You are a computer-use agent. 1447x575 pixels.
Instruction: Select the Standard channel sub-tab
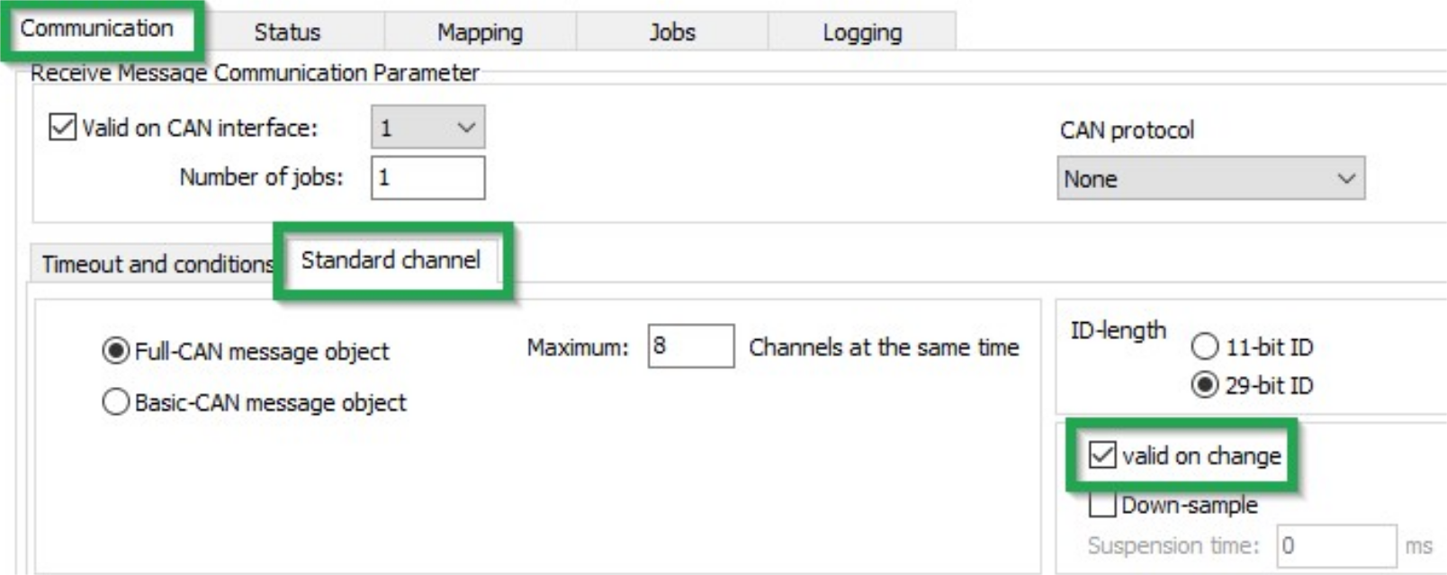[391, 261]
